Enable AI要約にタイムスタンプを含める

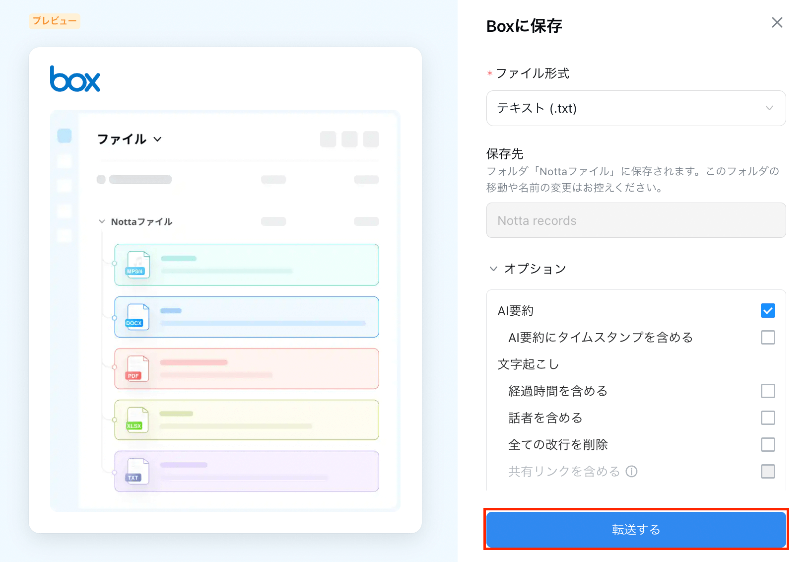768,337
